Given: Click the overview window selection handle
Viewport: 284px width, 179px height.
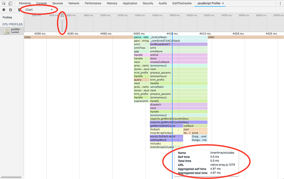Looking at the screenshot, I should tap(62, 16).
